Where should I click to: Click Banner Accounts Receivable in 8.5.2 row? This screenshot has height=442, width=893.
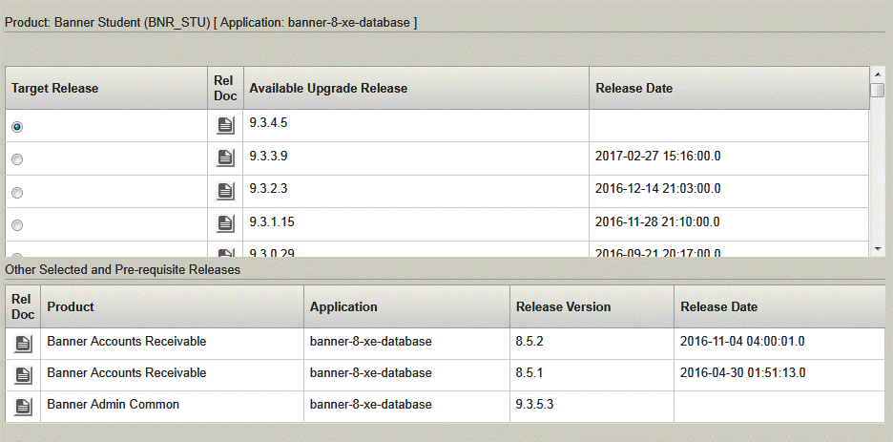[127, 341]
